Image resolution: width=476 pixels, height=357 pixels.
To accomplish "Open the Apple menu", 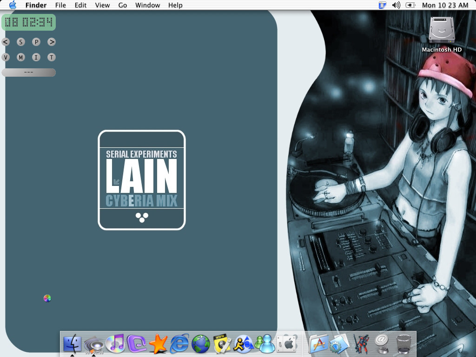I will tap(13, 5).
